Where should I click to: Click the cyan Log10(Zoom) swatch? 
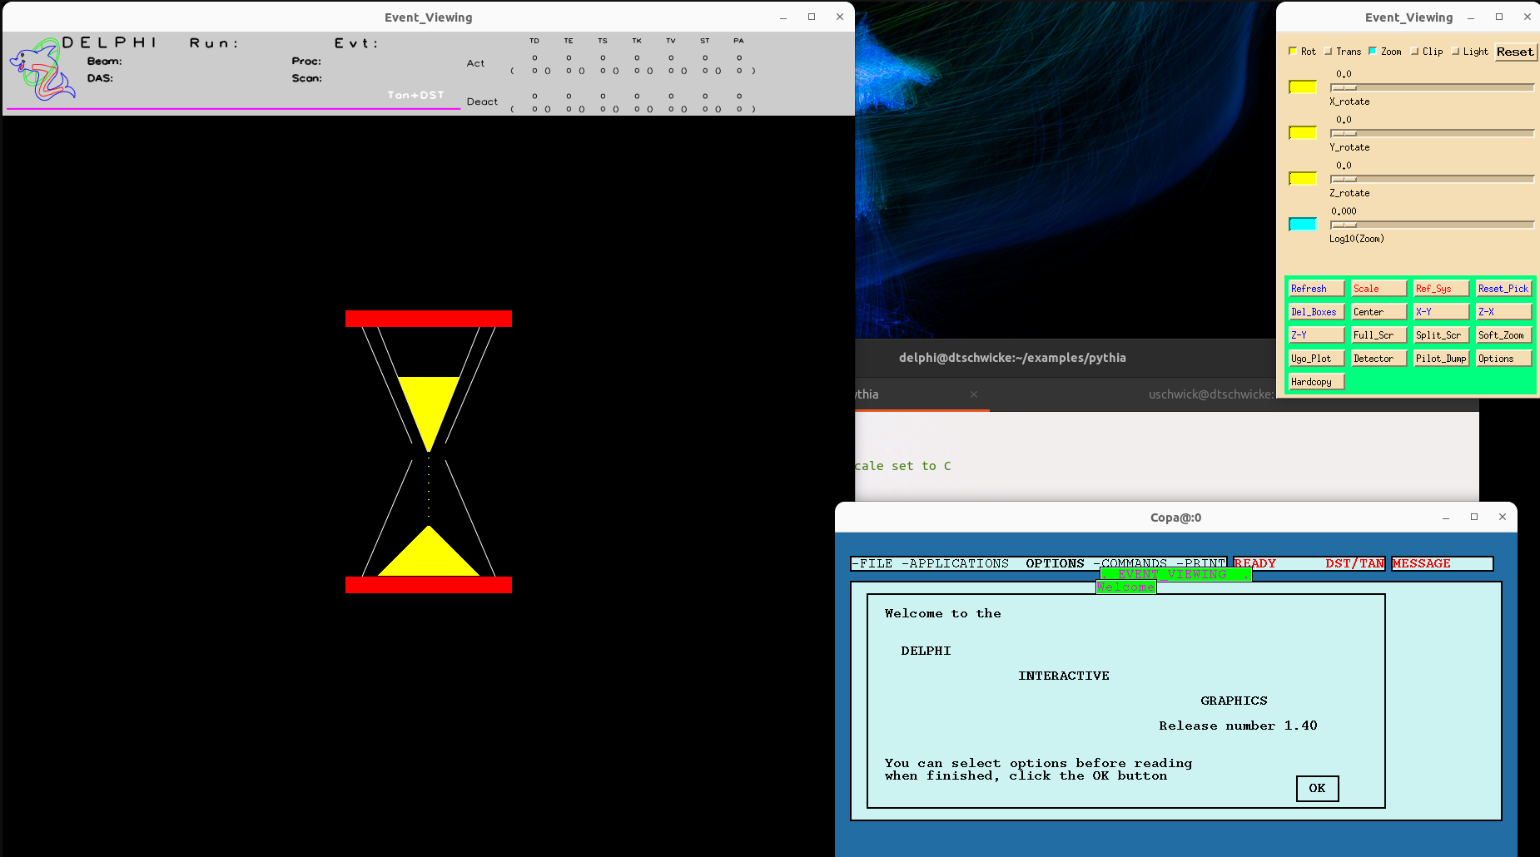(x=1303, y=224)
